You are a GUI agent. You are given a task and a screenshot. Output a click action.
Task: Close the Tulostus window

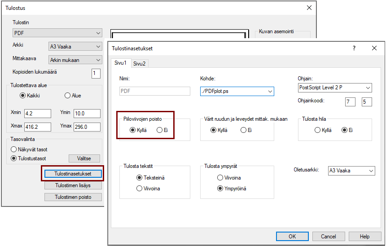coord(309,8)
